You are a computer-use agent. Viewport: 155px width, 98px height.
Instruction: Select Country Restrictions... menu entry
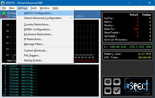45,24
